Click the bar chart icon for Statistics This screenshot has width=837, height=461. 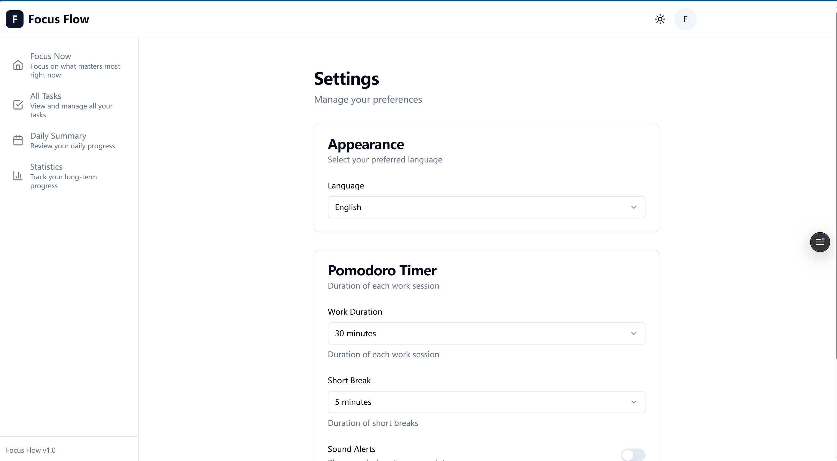[18, 176]
